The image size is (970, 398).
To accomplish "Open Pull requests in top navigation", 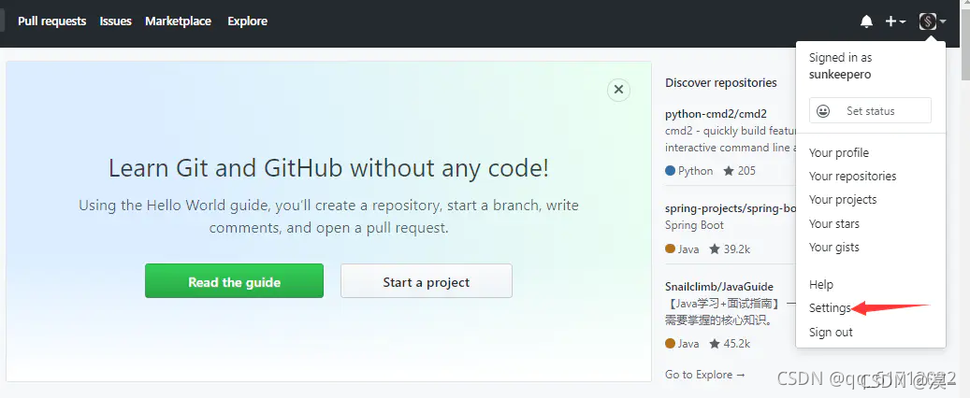I will pyautogui.click(x=52, y=21).
